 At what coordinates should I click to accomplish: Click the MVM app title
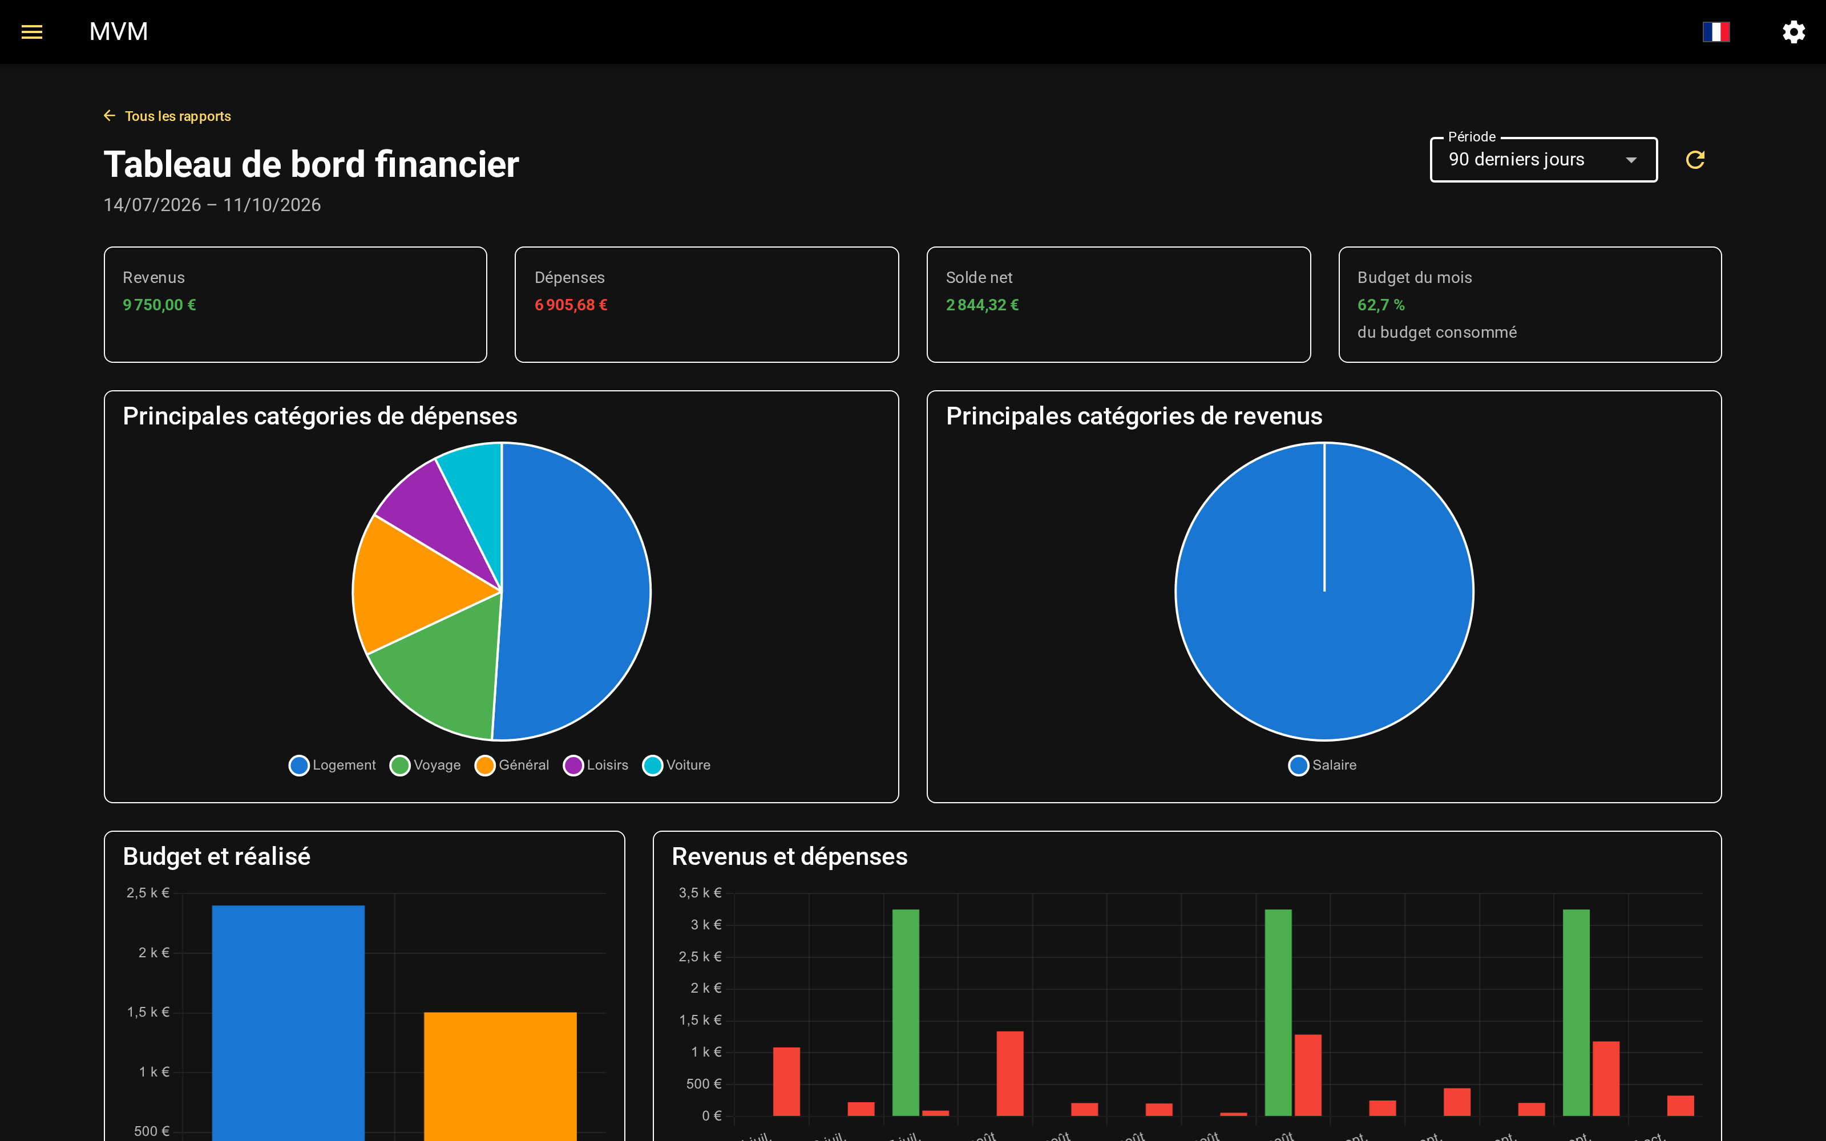pyautogui.click(x=119, y=32)
